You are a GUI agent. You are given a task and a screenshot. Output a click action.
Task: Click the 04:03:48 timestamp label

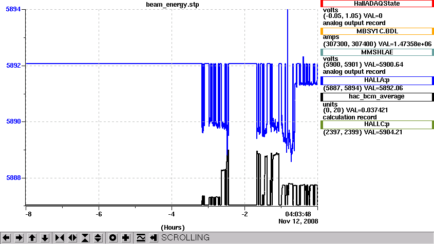pyautogui.click(x=298, y=214)
